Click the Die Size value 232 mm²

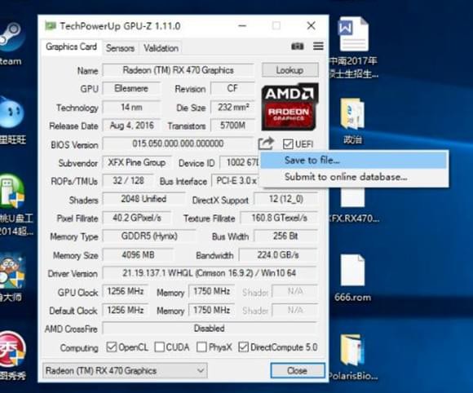coord(232,107)
